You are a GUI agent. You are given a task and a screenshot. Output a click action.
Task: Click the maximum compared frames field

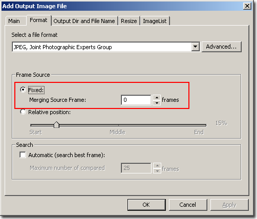136,168
